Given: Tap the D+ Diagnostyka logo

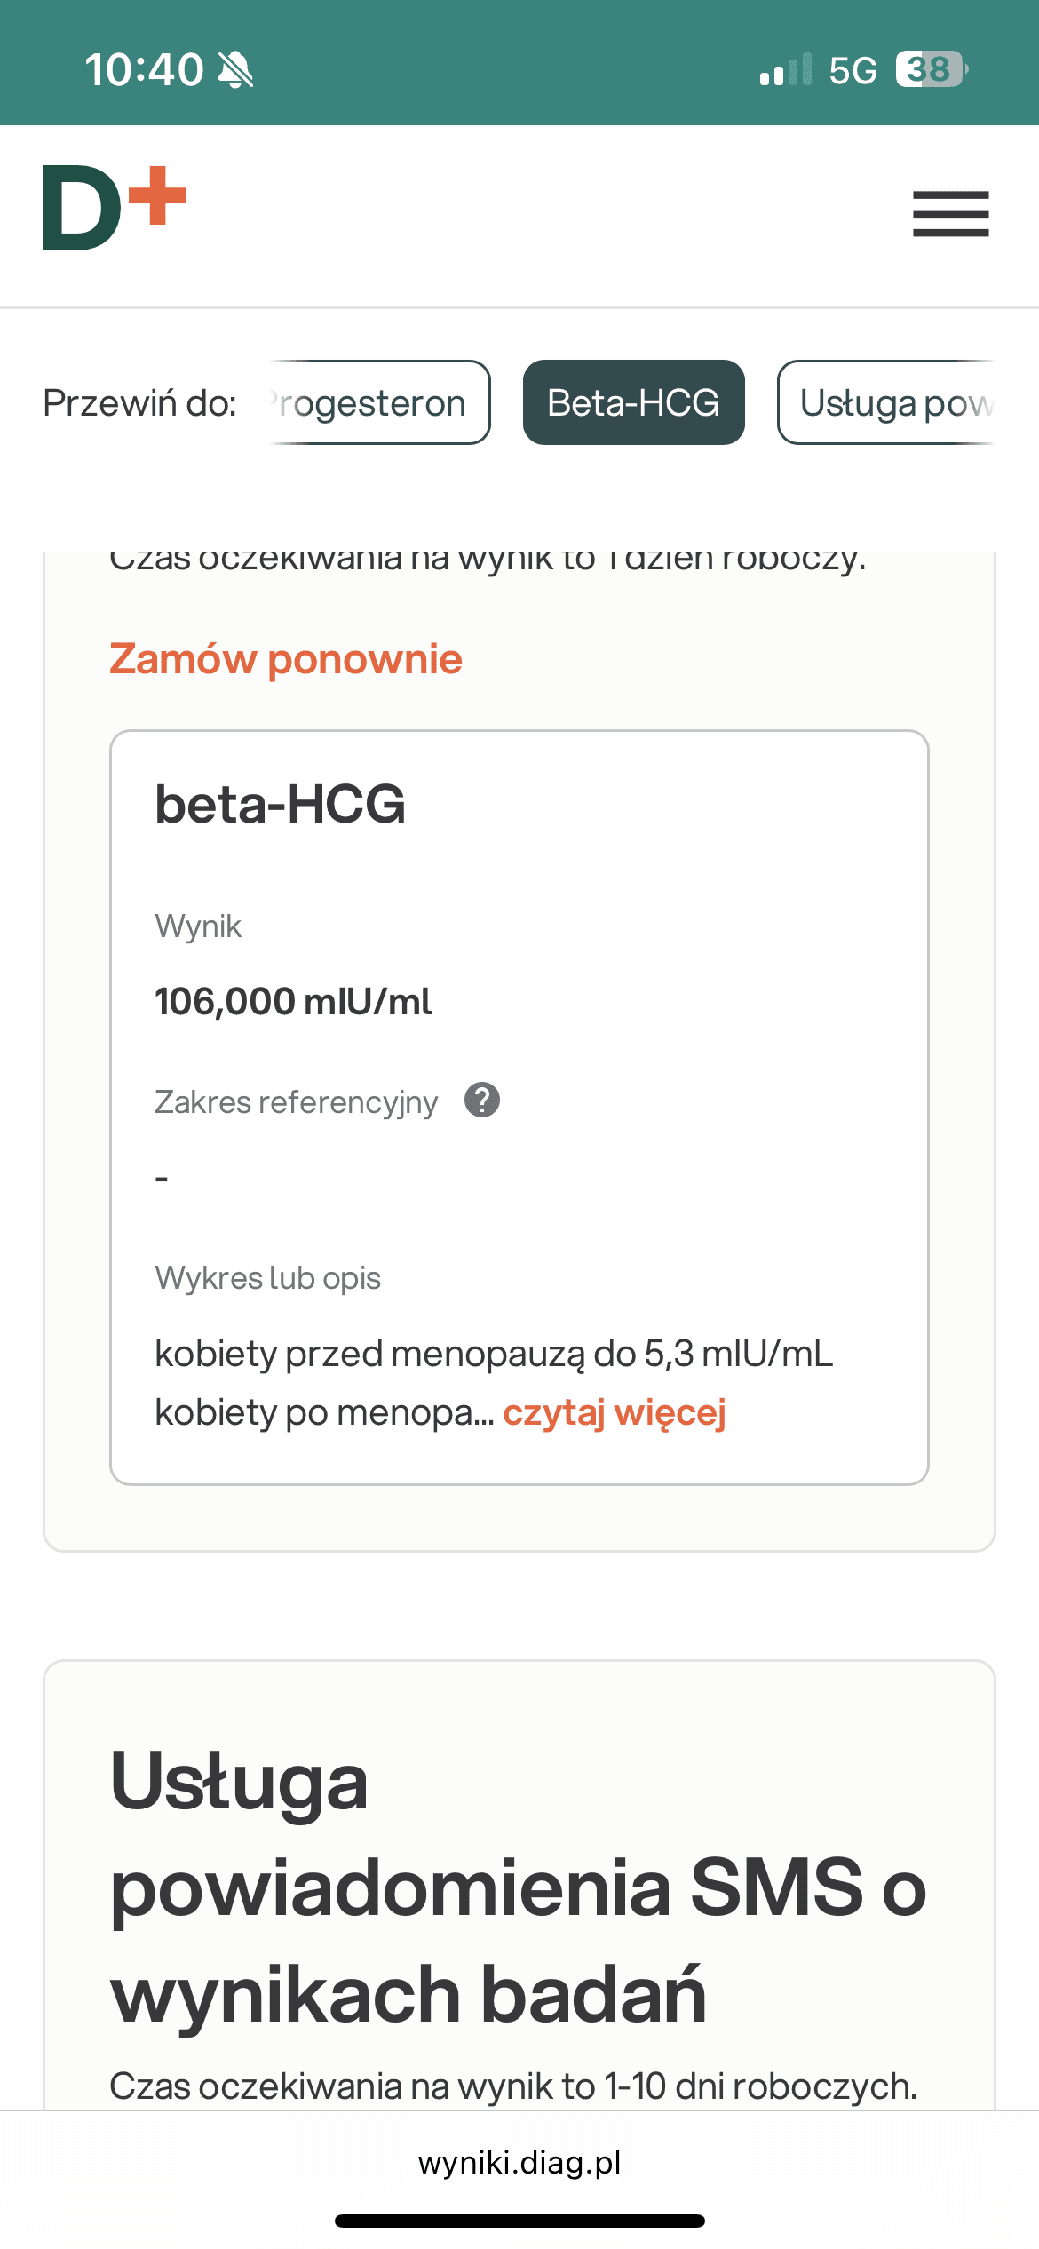Looking at the screenshot, I should (115, 208).
